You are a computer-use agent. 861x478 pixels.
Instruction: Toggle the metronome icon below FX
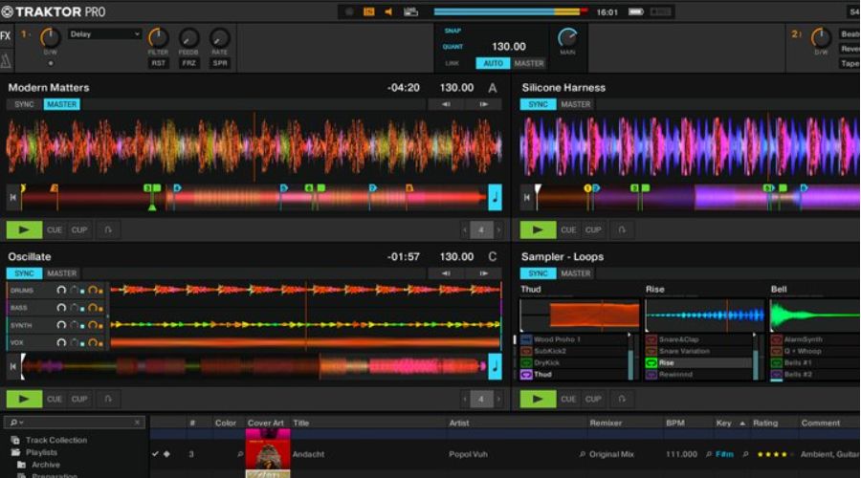tap(6, 60)
